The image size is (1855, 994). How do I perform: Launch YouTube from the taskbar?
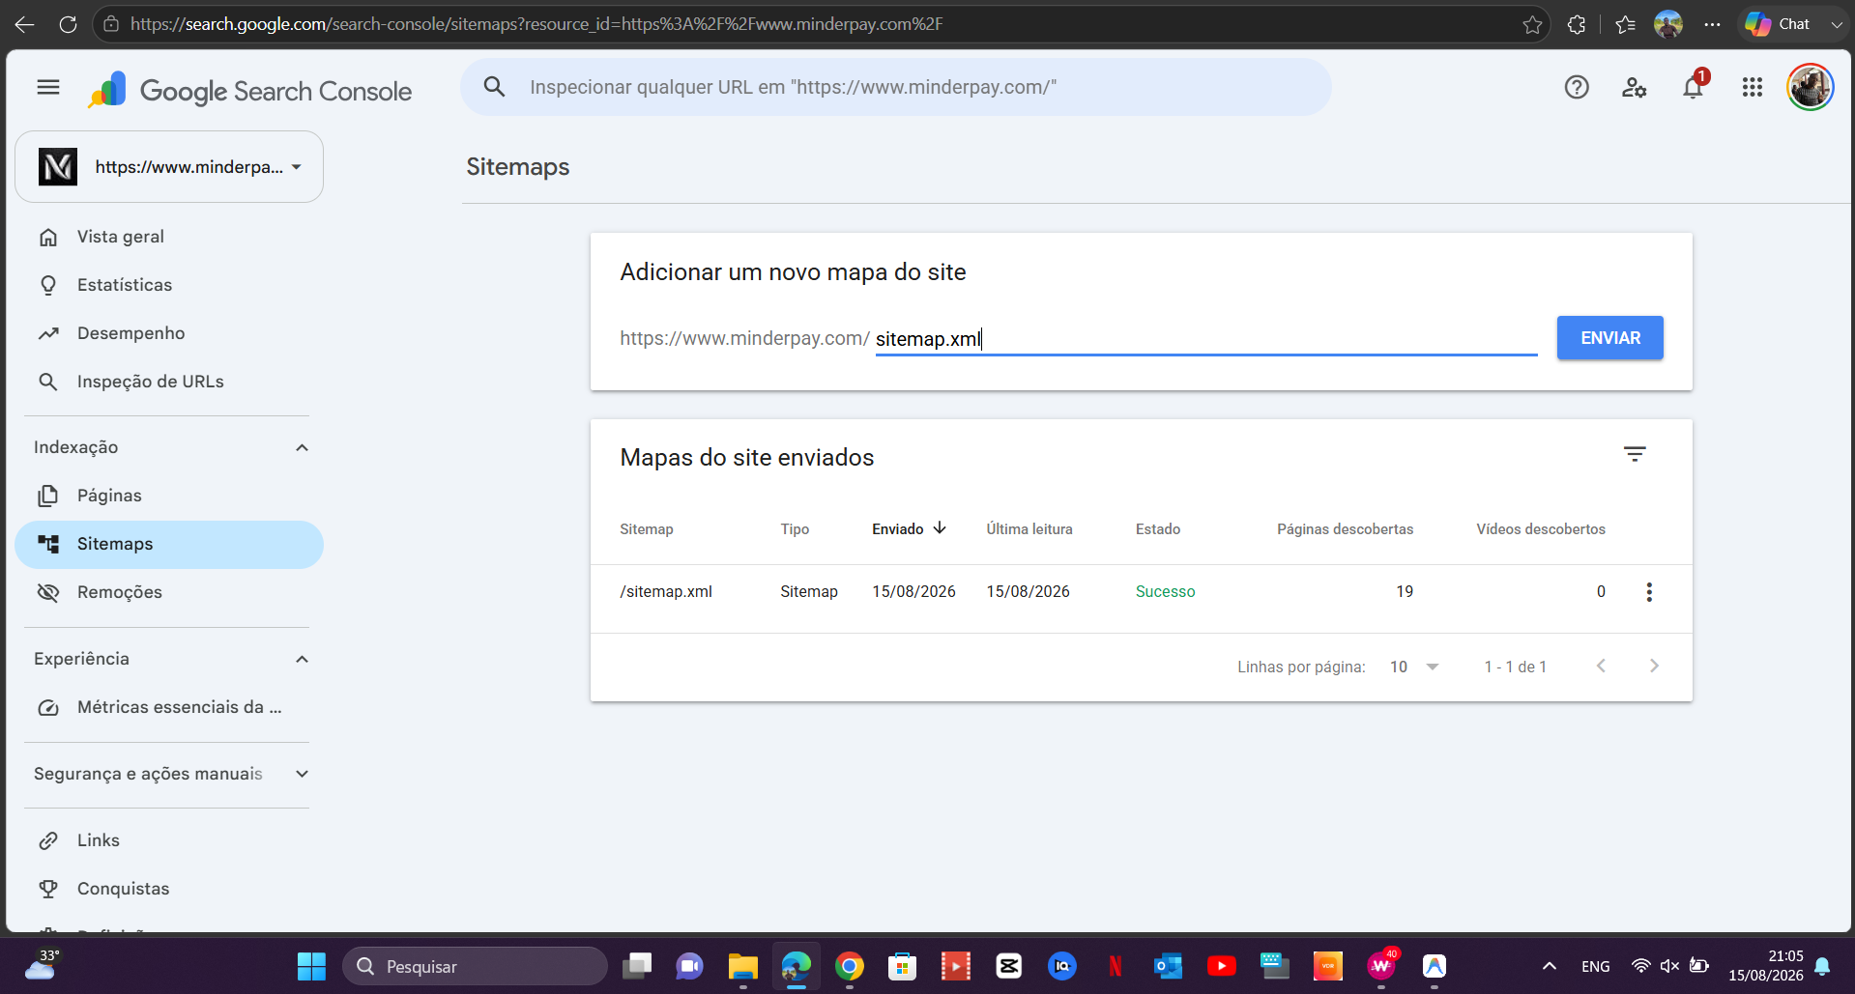[1222, 966]
